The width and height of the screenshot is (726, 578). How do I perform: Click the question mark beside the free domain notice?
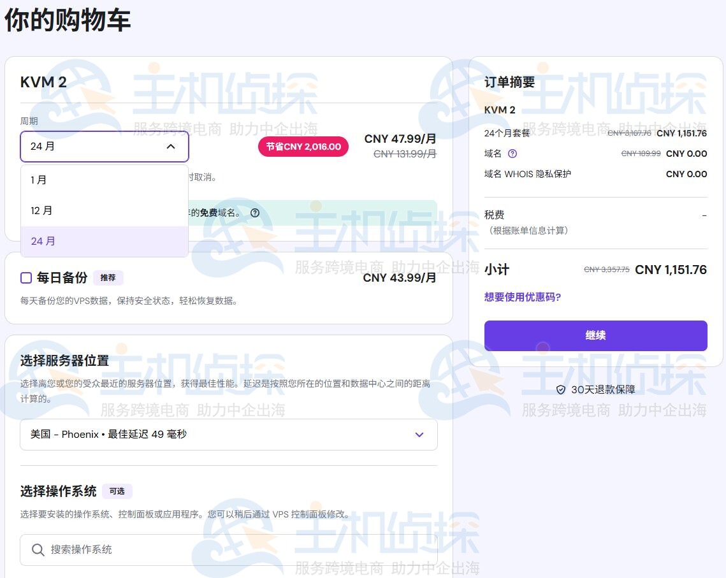tap(255, 213)
